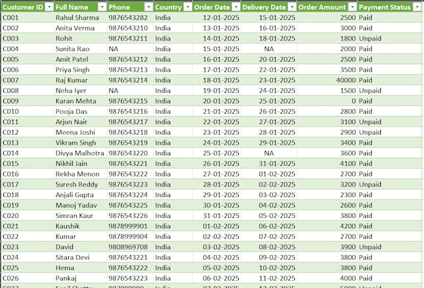This screenshot has height=288, width=424.
Task: Select Neha Iyer cell
Action: 80,90
